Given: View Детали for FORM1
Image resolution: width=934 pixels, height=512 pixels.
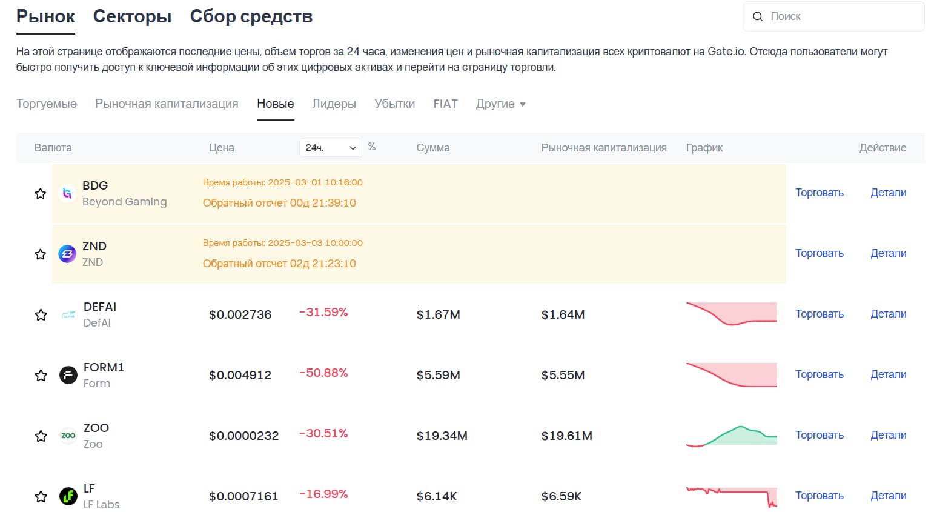Looking at the screenshot, I should [x=889, y=374].
